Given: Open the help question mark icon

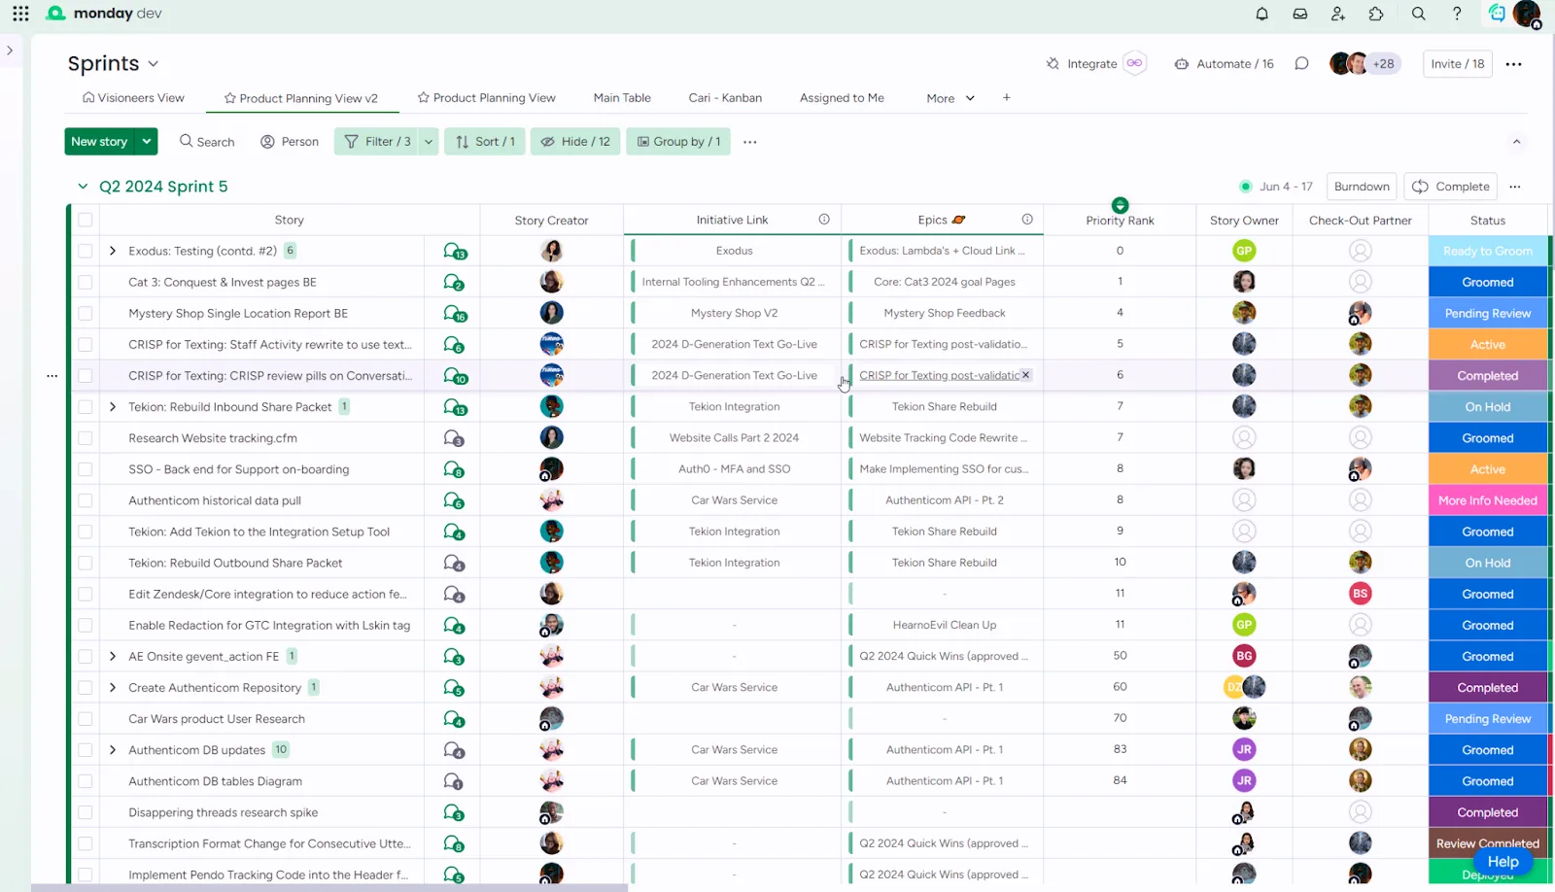Looking at the screenshot, I should coord(1457,14).
